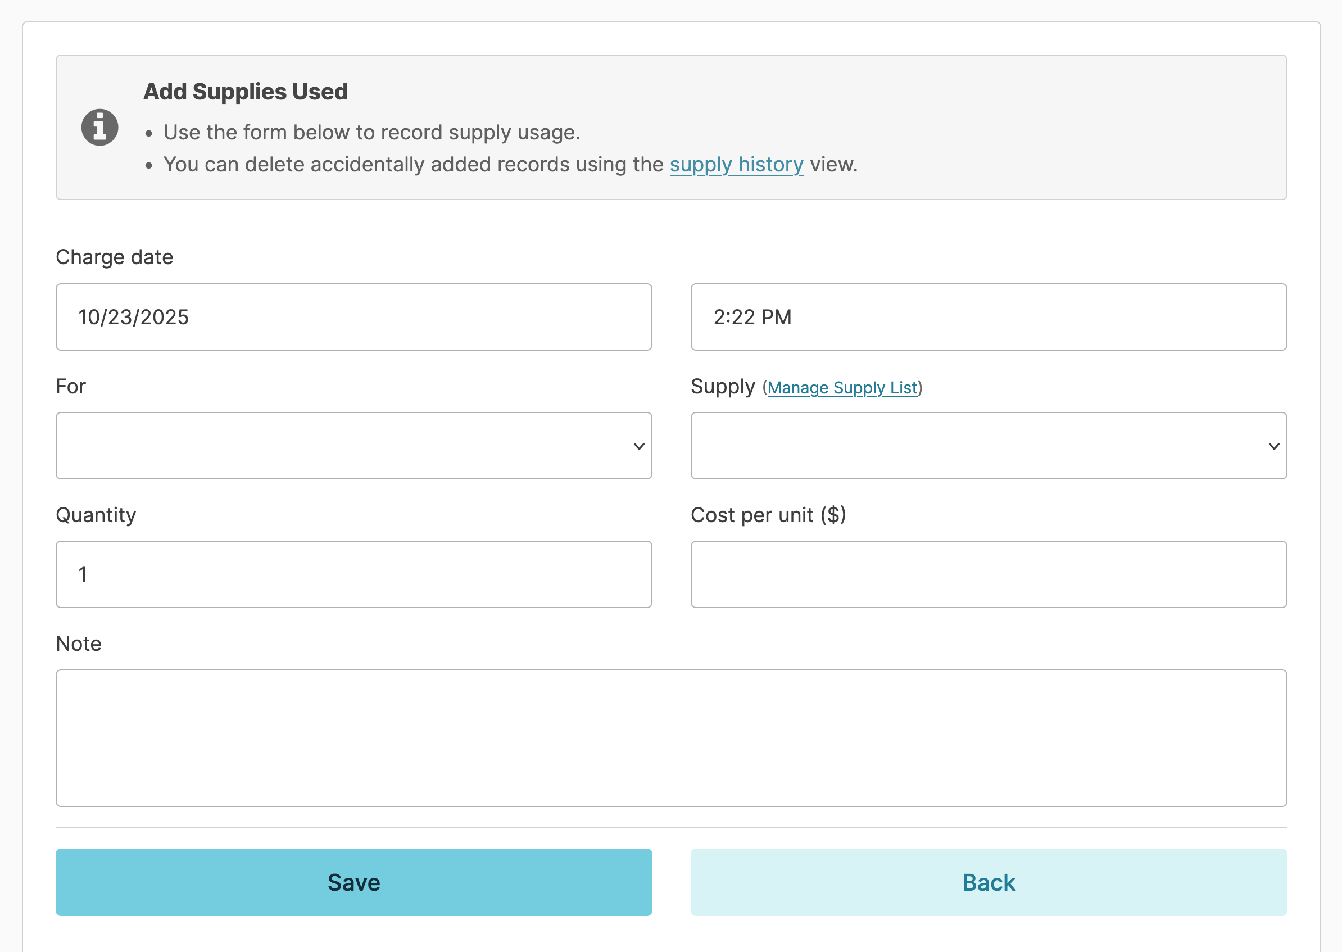Click the Quantity label
Image resolution: width=1342 pixels, height=952 pixels.
pyautogui.click(x=96, y=515)
